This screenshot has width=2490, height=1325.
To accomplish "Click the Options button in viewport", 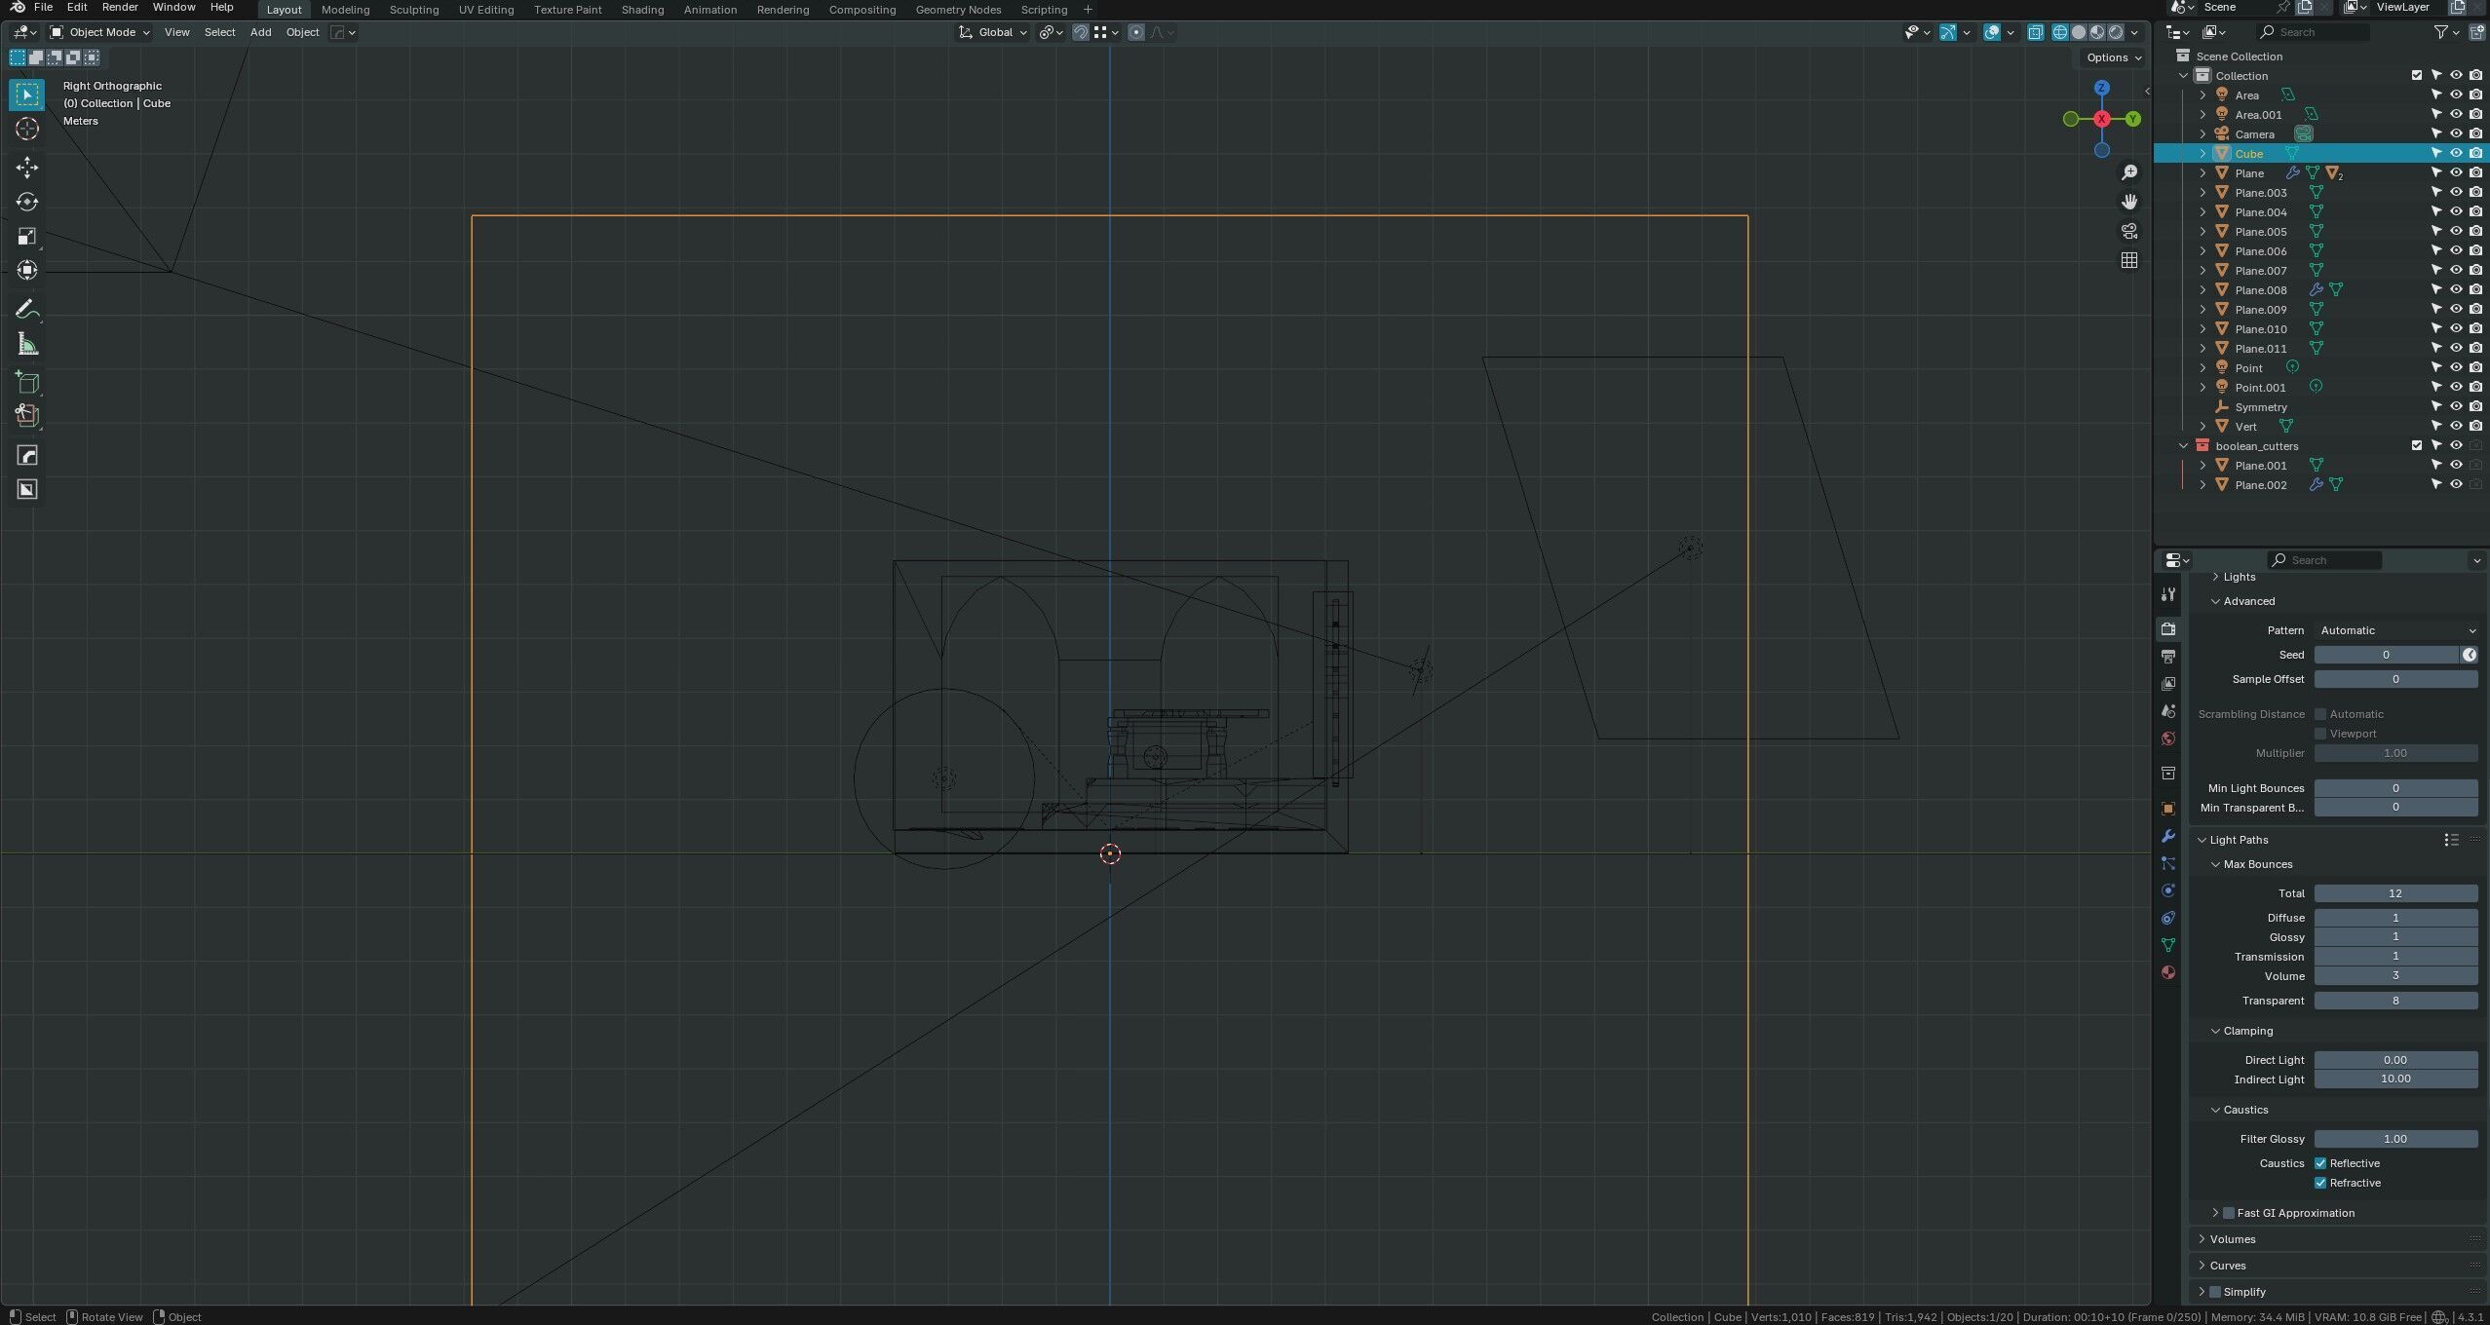I will tap(2113, 57).
